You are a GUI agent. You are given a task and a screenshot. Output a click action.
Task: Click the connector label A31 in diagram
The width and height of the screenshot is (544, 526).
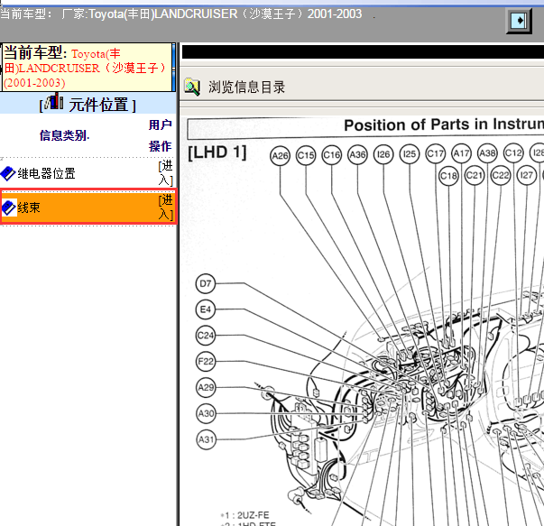coord(206,439)
